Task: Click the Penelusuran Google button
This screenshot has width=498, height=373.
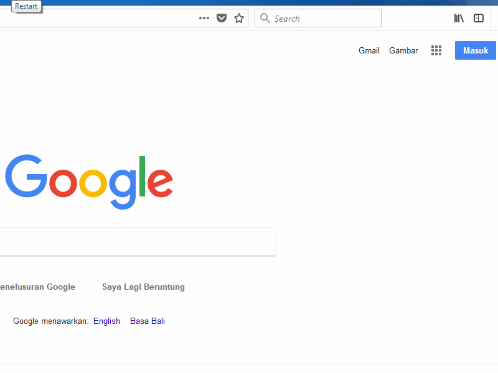Action: coord(37,287)
